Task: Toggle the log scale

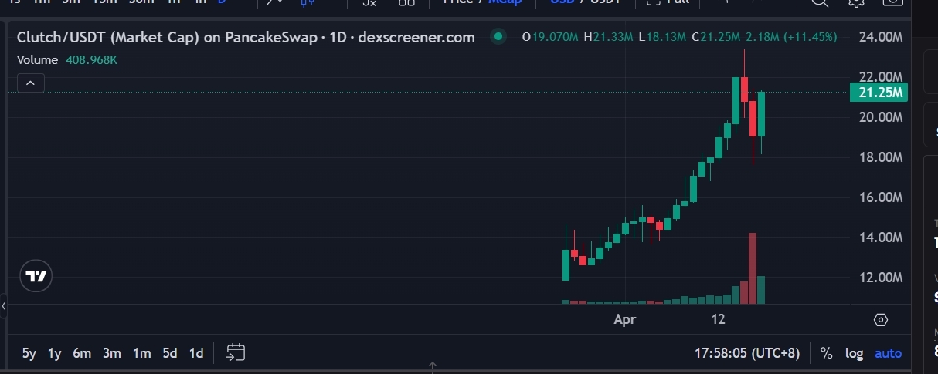Action: pyautogui.click(x=854, y=353)
